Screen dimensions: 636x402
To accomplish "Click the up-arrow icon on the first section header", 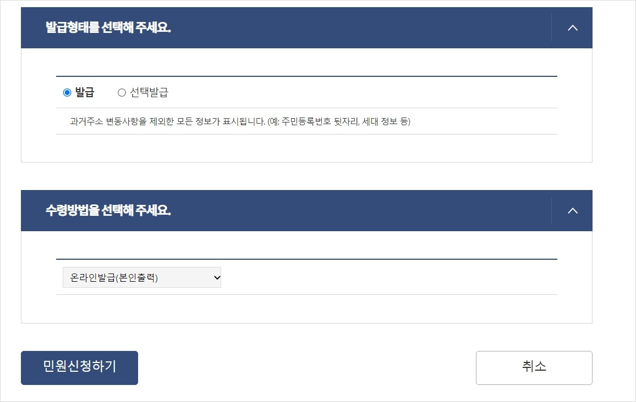I will 572,27.
